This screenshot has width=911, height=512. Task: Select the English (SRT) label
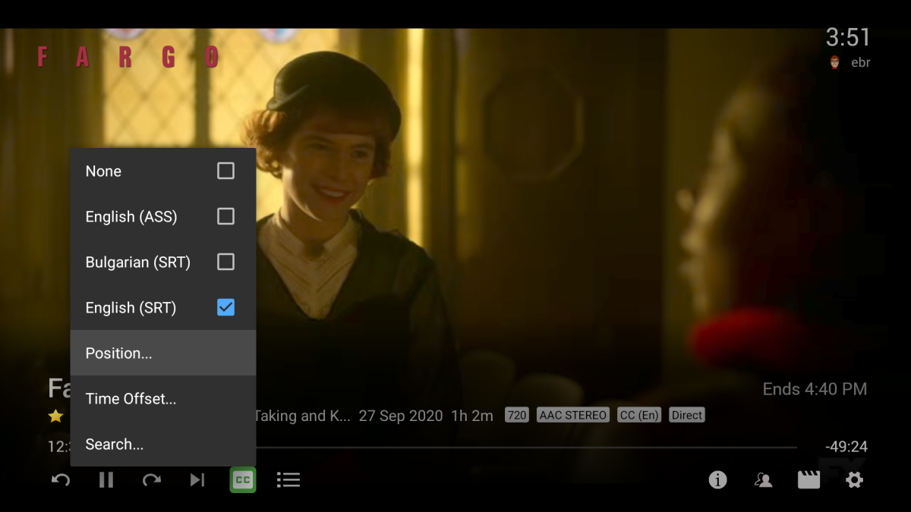131,308
